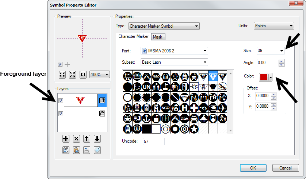
Task: Select the anchor symbol in the character grid
Action: pos(146,118)
